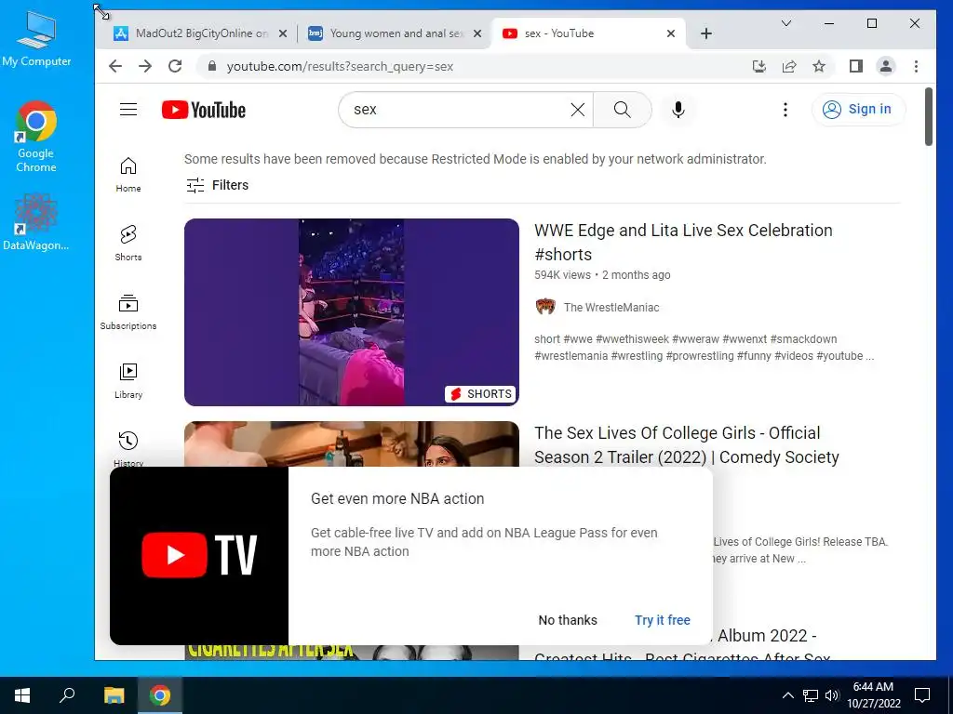This screenshot has height=714, width=953.
Task: Close the 'Young women' tab
Action: [x=477, y=33]
